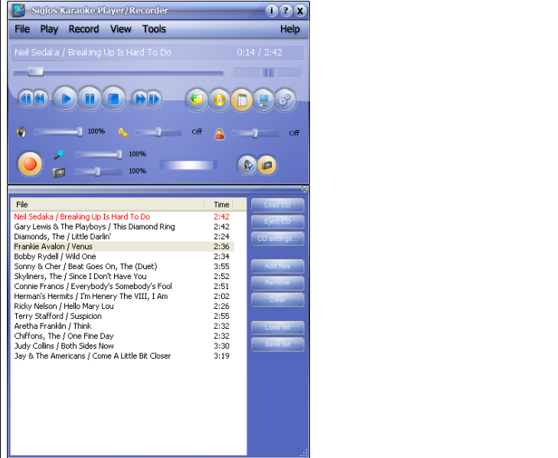The width and height of the screenshot is (558, 458).
Task: Click the sound card icon beside Record
Action: pos(59,173)
